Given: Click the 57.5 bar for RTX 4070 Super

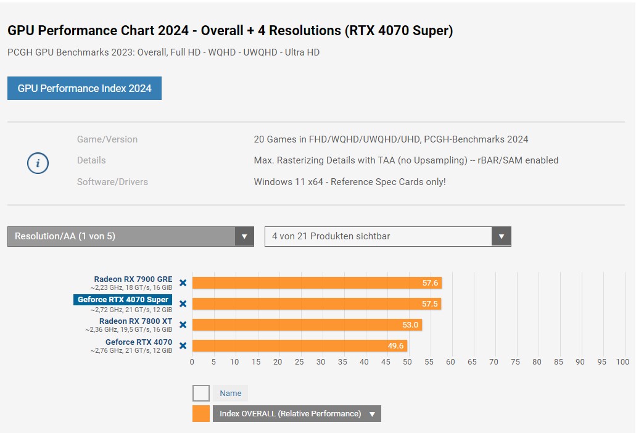Looking at the screenshot, I should pos(316,303).
